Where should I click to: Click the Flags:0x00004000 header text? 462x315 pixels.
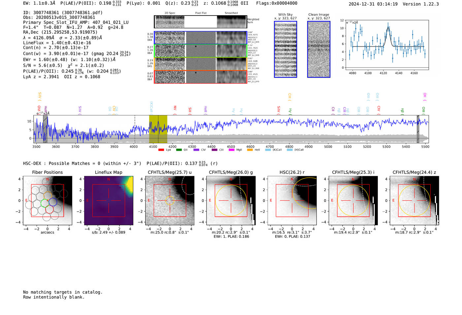(277, 3)
